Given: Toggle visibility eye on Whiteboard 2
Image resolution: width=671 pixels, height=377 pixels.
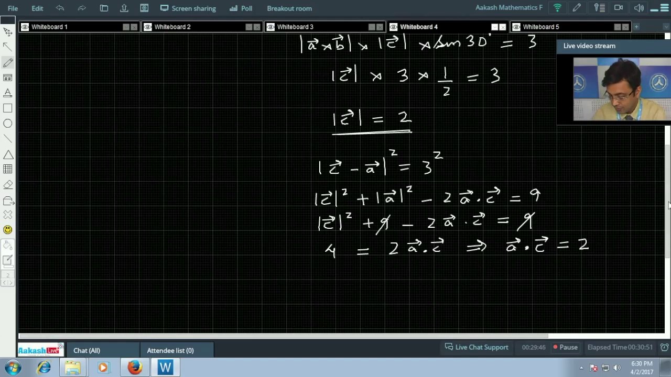Looking at the screenshot, I should click(148, 27).
